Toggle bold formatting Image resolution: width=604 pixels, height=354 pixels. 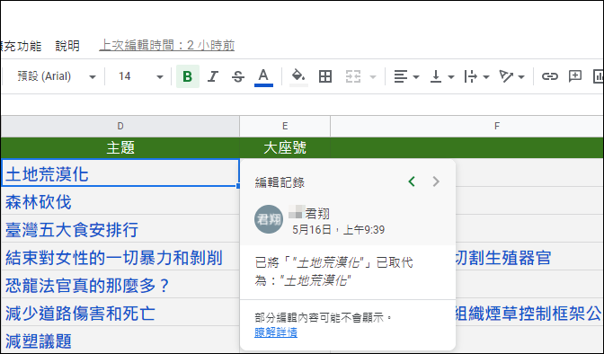(x=188, y=76)
